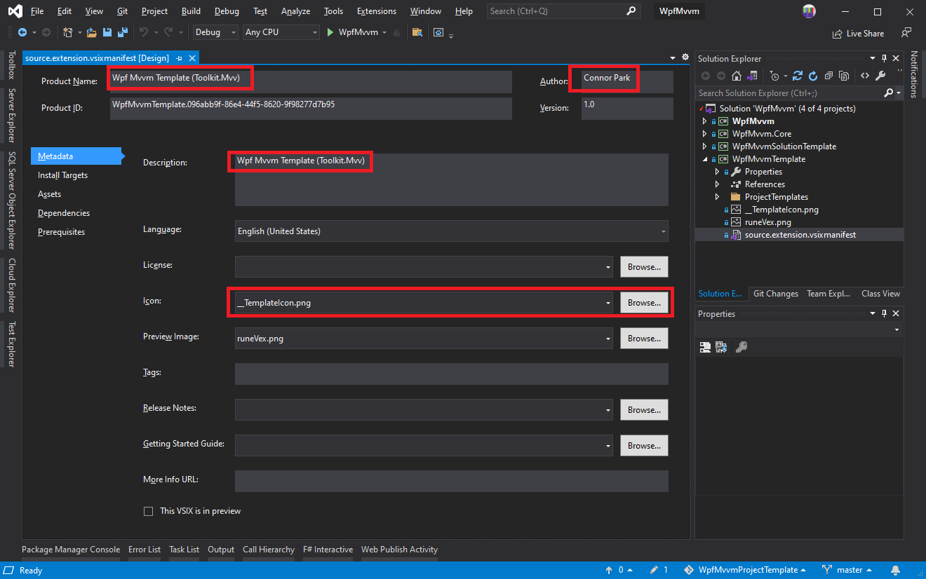Click the editor settings gear icon
Screen dimensions: 926x579
[685, 57]
